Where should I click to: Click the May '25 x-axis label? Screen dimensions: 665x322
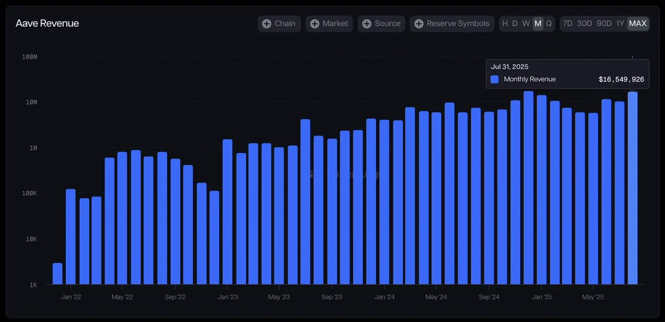tap(593, 297)
